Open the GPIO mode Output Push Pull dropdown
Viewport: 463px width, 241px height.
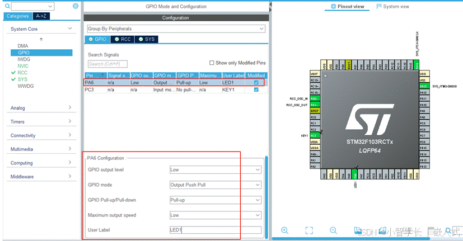point(215,185)
